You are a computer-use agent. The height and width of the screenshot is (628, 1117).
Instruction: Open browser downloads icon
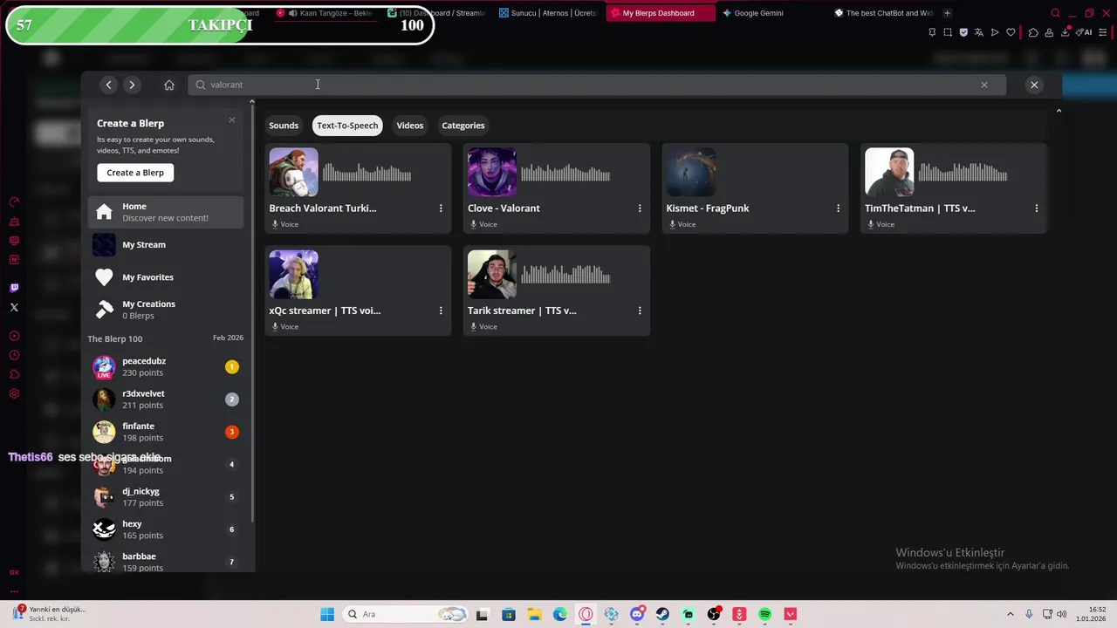(1065, 32)
